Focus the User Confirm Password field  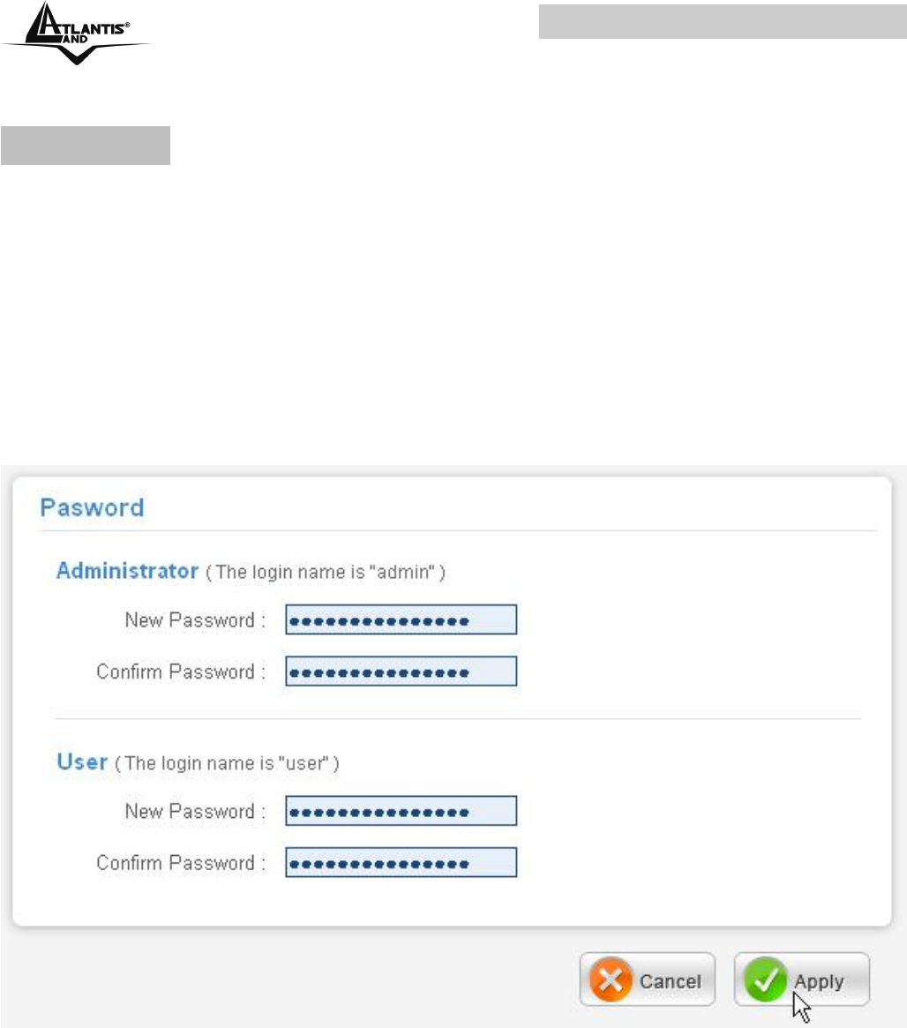pyautogui.click(x=401, y=862)
